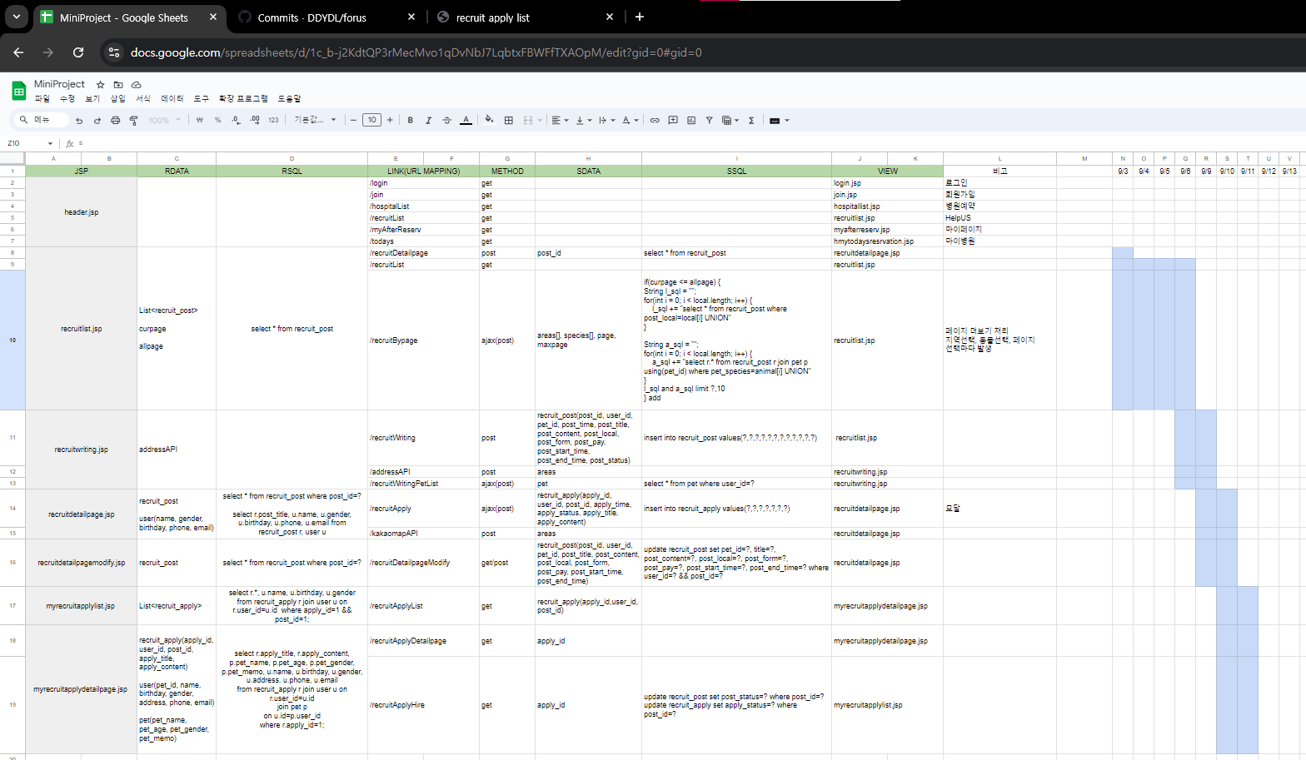View site information icon in address bar
The image size is (1306, 760).
pyautogui.click(x=115, y=52)
